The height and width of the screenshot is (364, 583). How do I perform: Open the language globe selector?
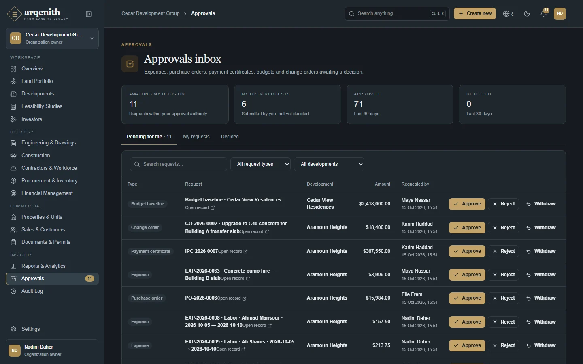509,14
